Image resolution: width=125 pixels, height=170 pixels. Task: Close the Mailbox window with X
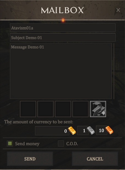(118, 10)
